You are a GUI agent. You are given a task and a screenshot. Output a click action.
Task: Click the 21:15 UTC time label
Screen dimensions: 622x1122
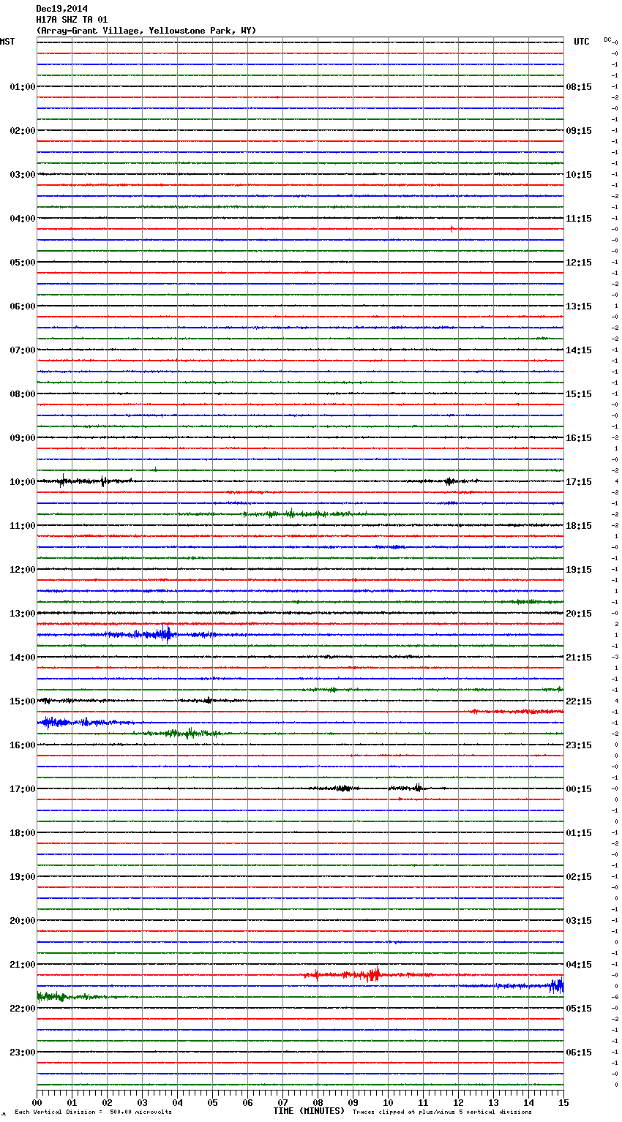[579, 658]
